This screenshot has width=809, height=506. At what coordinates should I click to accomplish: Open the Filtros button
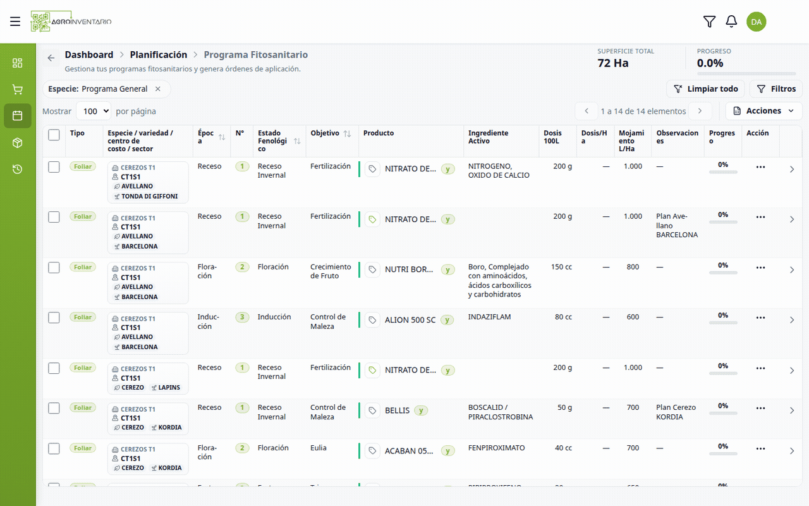[776, 89]
